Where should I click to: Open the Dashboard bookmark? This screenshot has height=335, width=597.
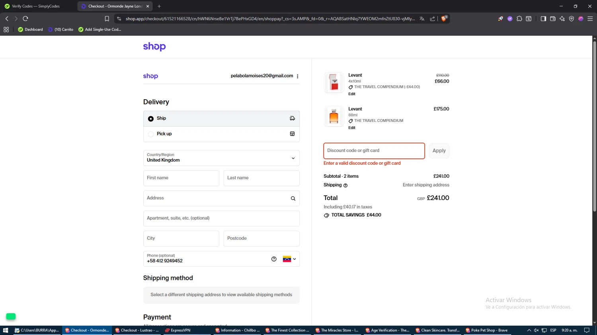click(30, 29)
